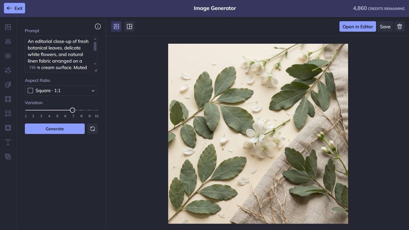Click the prompt scrollbar up arrow

pos(95,39)
